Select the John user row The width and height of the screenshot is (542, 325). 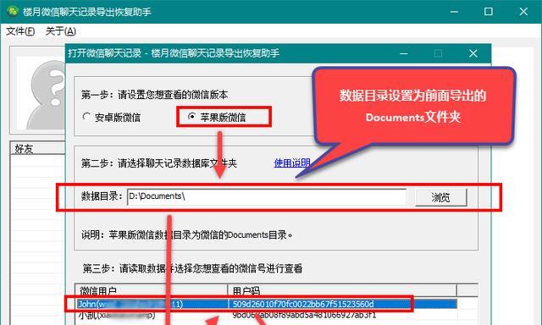(x=266, y=304)
